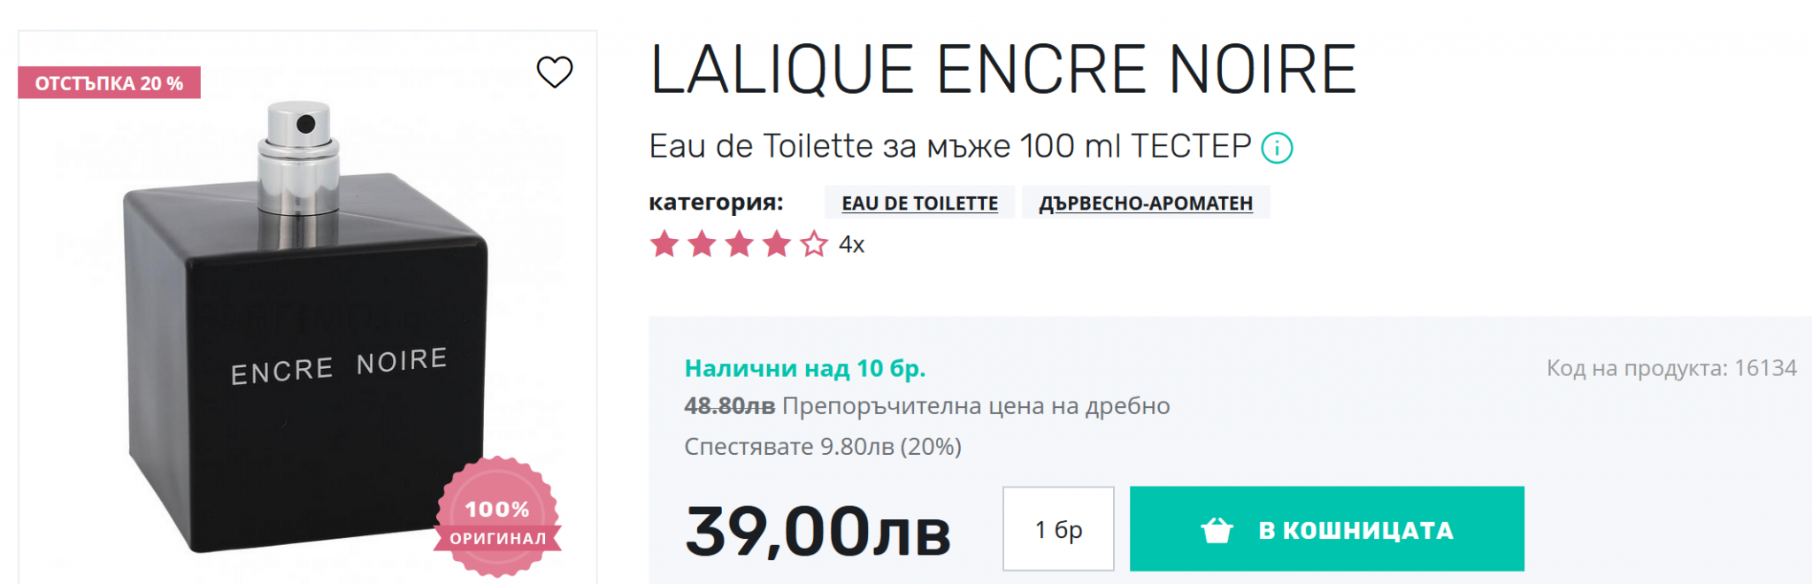Add product to wishlist with heart icon
The image size is (1812, 584).
555,72
